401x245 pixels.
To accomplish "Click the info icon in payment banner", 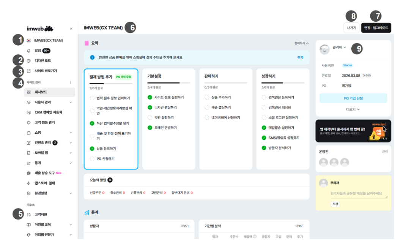I will (92, 57).
